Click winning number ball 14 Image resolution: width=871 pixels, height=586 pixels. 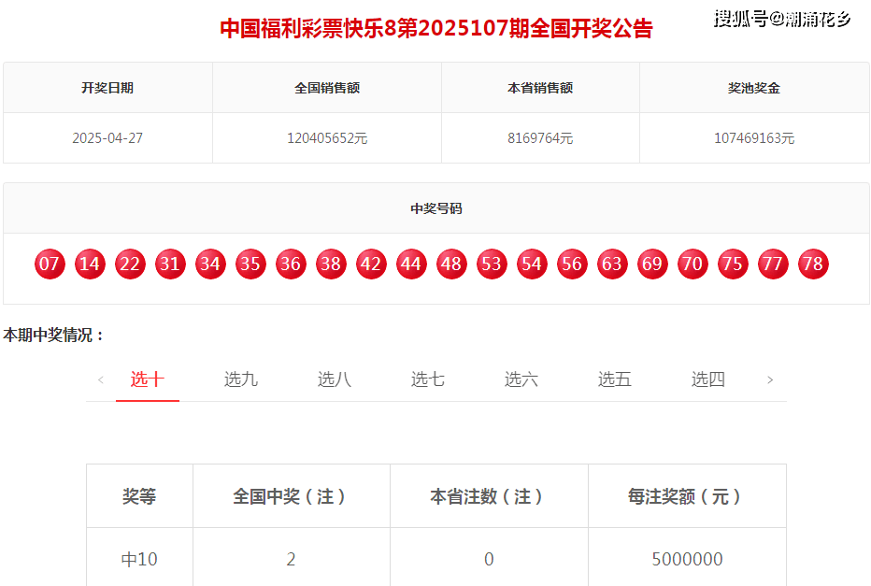pos(90,264)
